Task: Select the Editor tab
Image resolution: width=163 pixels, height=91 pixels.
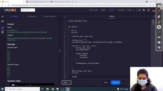Action: pyautogui.click(x=112, y=16)
